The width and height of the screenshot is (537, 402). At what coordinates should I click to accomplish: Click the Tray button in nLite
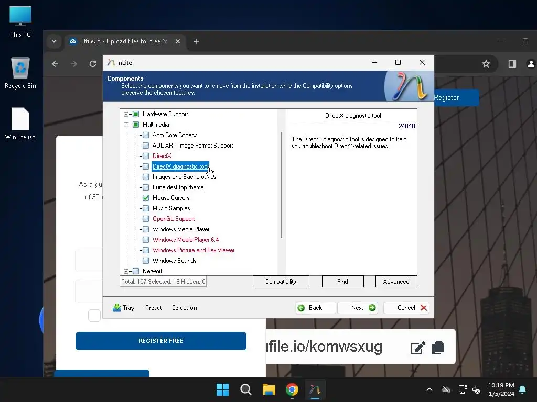coord(124,308)
